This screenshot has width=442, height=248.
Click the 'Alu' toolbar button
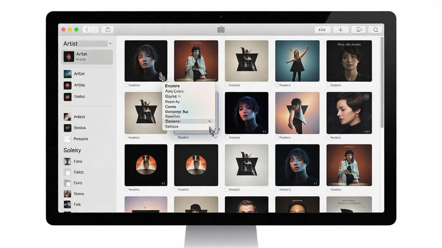pos(322,30)
